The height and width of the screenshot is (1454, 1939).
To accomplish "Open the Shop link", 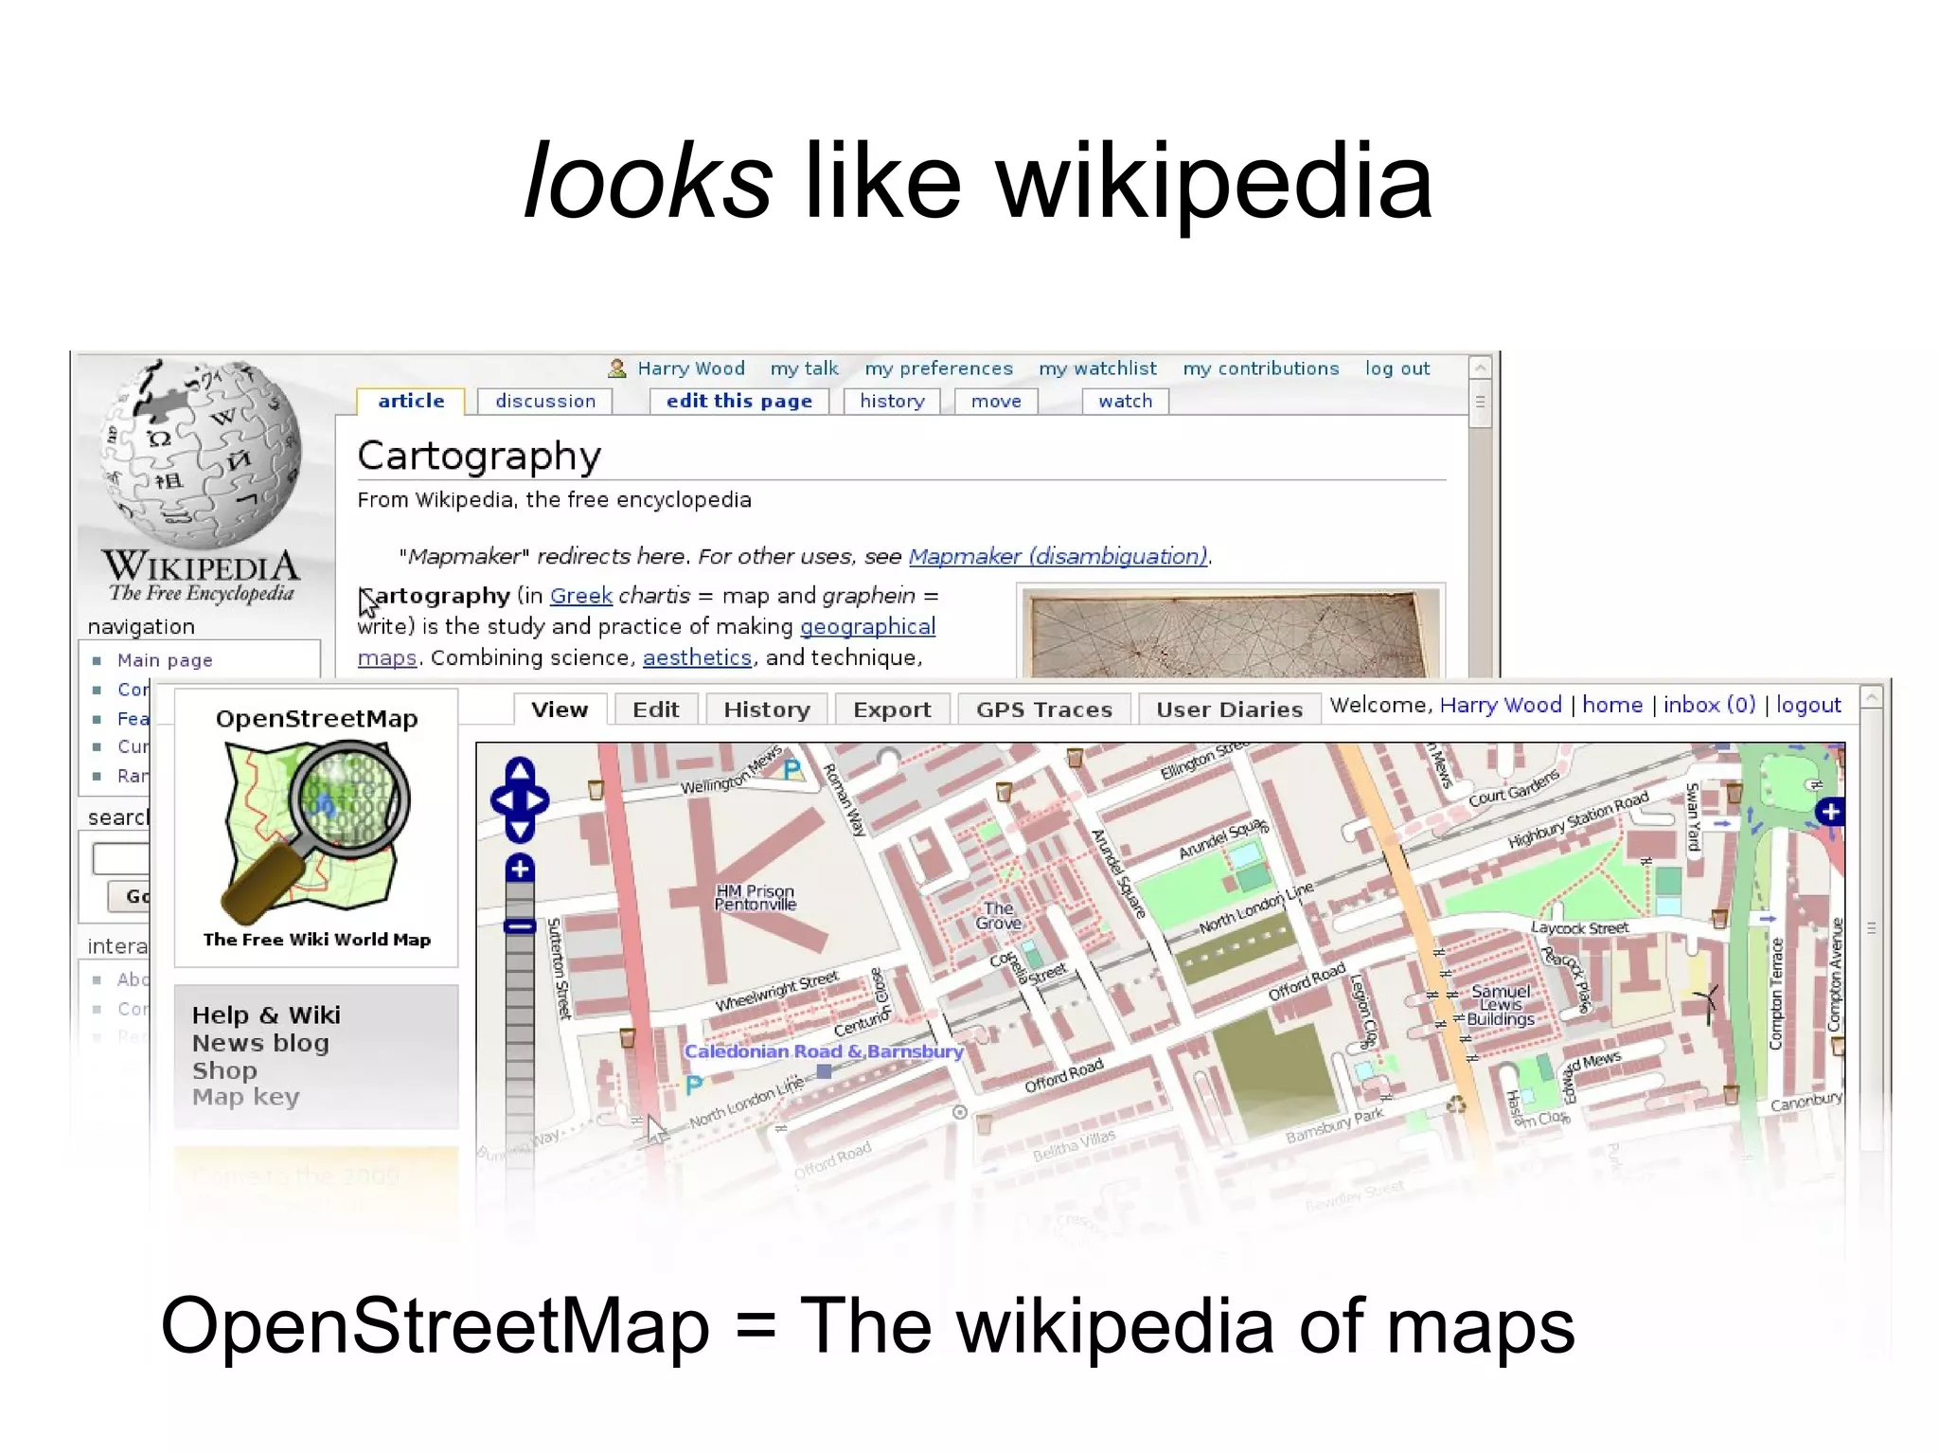I will tap(224, 1070).
